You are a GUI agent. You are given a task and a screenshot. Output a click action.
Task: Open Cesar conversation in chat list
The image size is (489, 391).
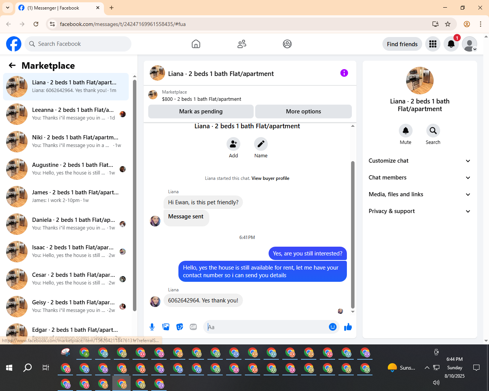(x=66, y=279)
